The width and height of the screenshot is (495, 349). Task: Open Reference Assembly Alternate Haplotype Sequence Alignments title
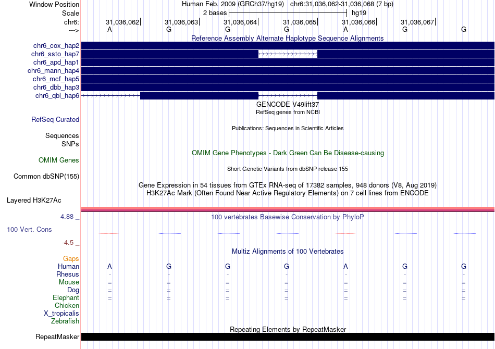(x=287, y=38)
